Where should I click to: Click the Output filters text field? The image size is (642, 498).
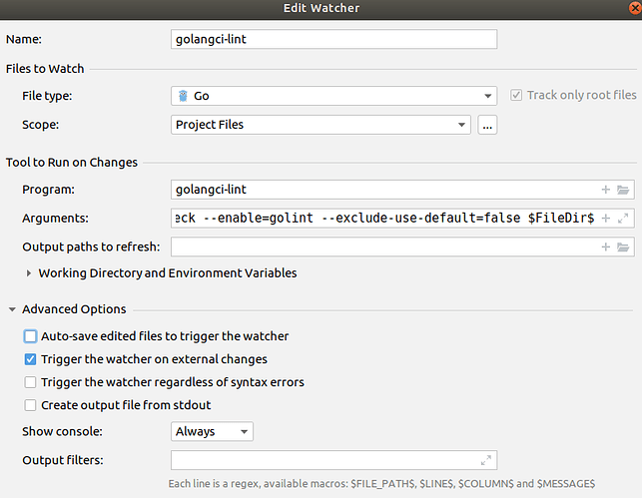point(333,460)
